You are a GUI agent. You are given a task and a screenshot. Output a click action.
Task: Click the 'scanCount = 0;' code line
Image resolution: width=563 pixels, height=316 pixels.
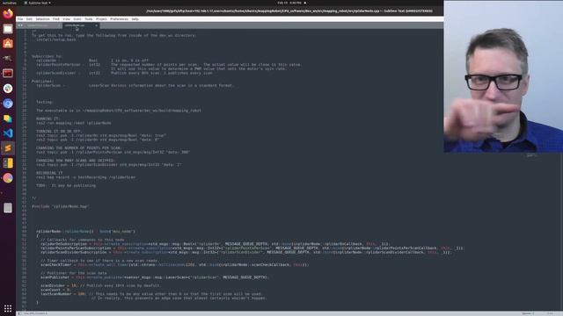pyautogui.click(x=55, y=290)
